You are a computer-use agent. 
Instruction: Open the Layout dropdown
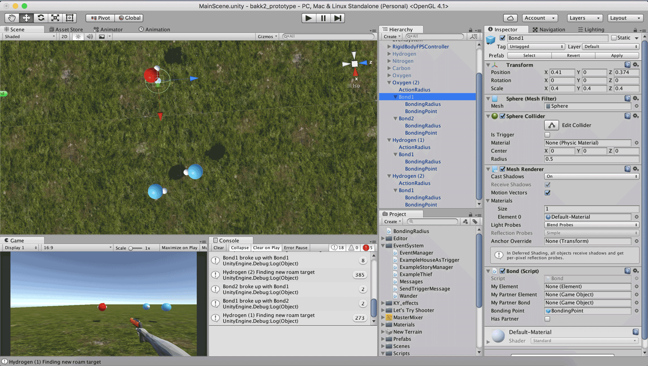click(x=625, y=18)
